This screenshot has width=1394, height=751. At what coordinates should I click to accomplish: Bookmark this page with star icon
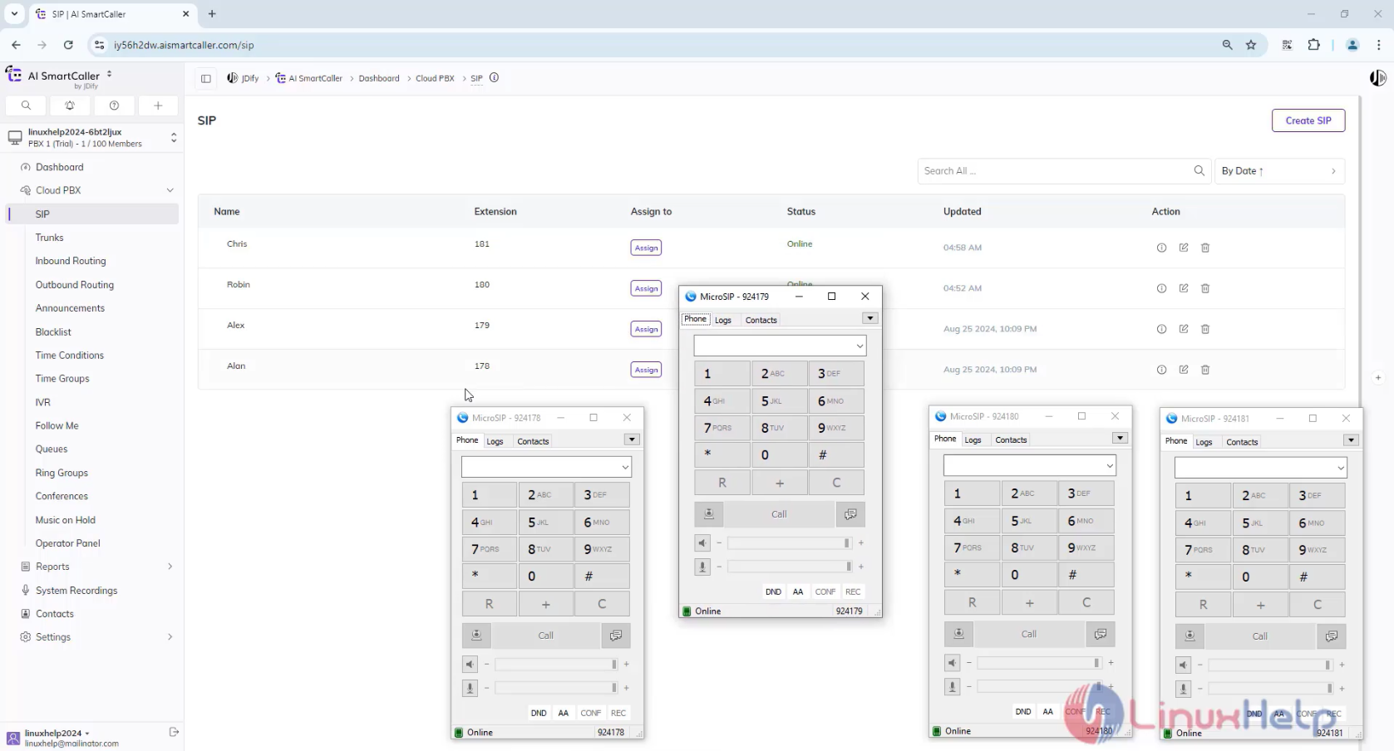tap(1251, 45)
